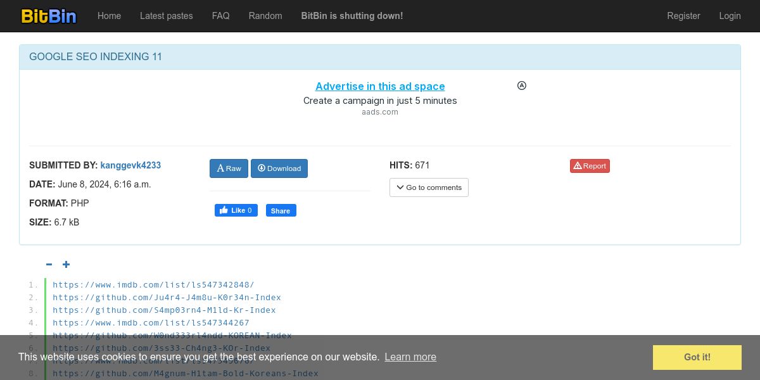Click the BitBin logo

(49, 16)
